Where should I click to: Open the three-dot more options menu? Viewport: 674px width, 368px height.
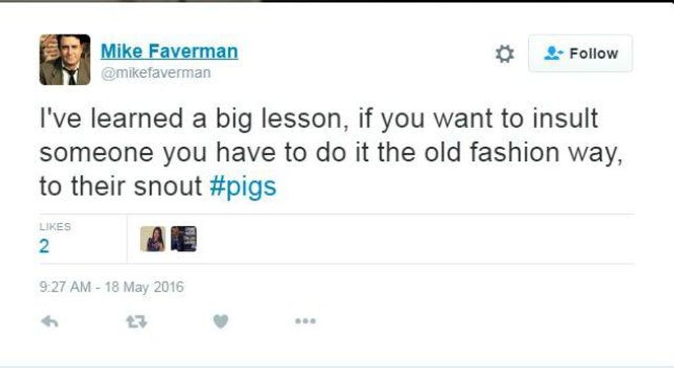pos(305,321)
